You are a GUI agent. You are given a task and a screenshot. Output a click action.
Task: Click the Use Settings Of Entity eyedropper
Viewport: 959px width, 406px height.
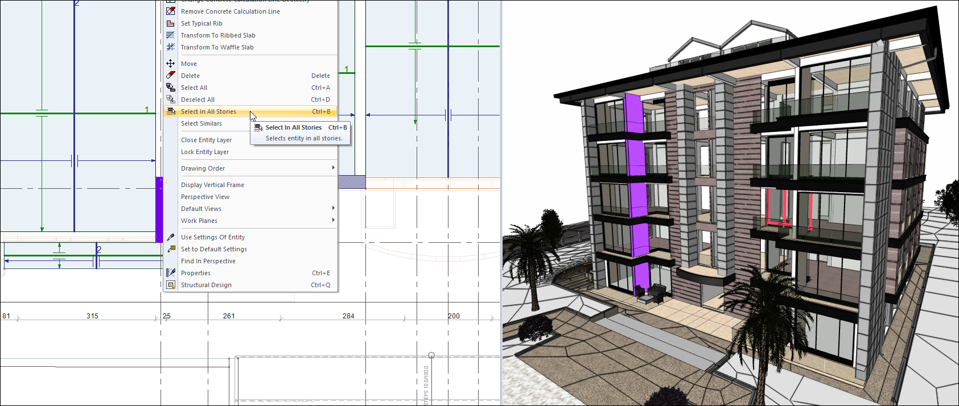[x=170, y=237]
